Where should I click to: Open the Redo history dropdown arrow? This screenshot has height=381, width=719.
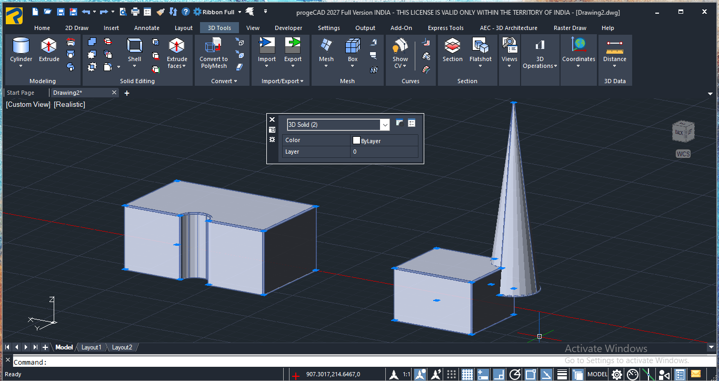pyautogui.click(x=113, y=12)
